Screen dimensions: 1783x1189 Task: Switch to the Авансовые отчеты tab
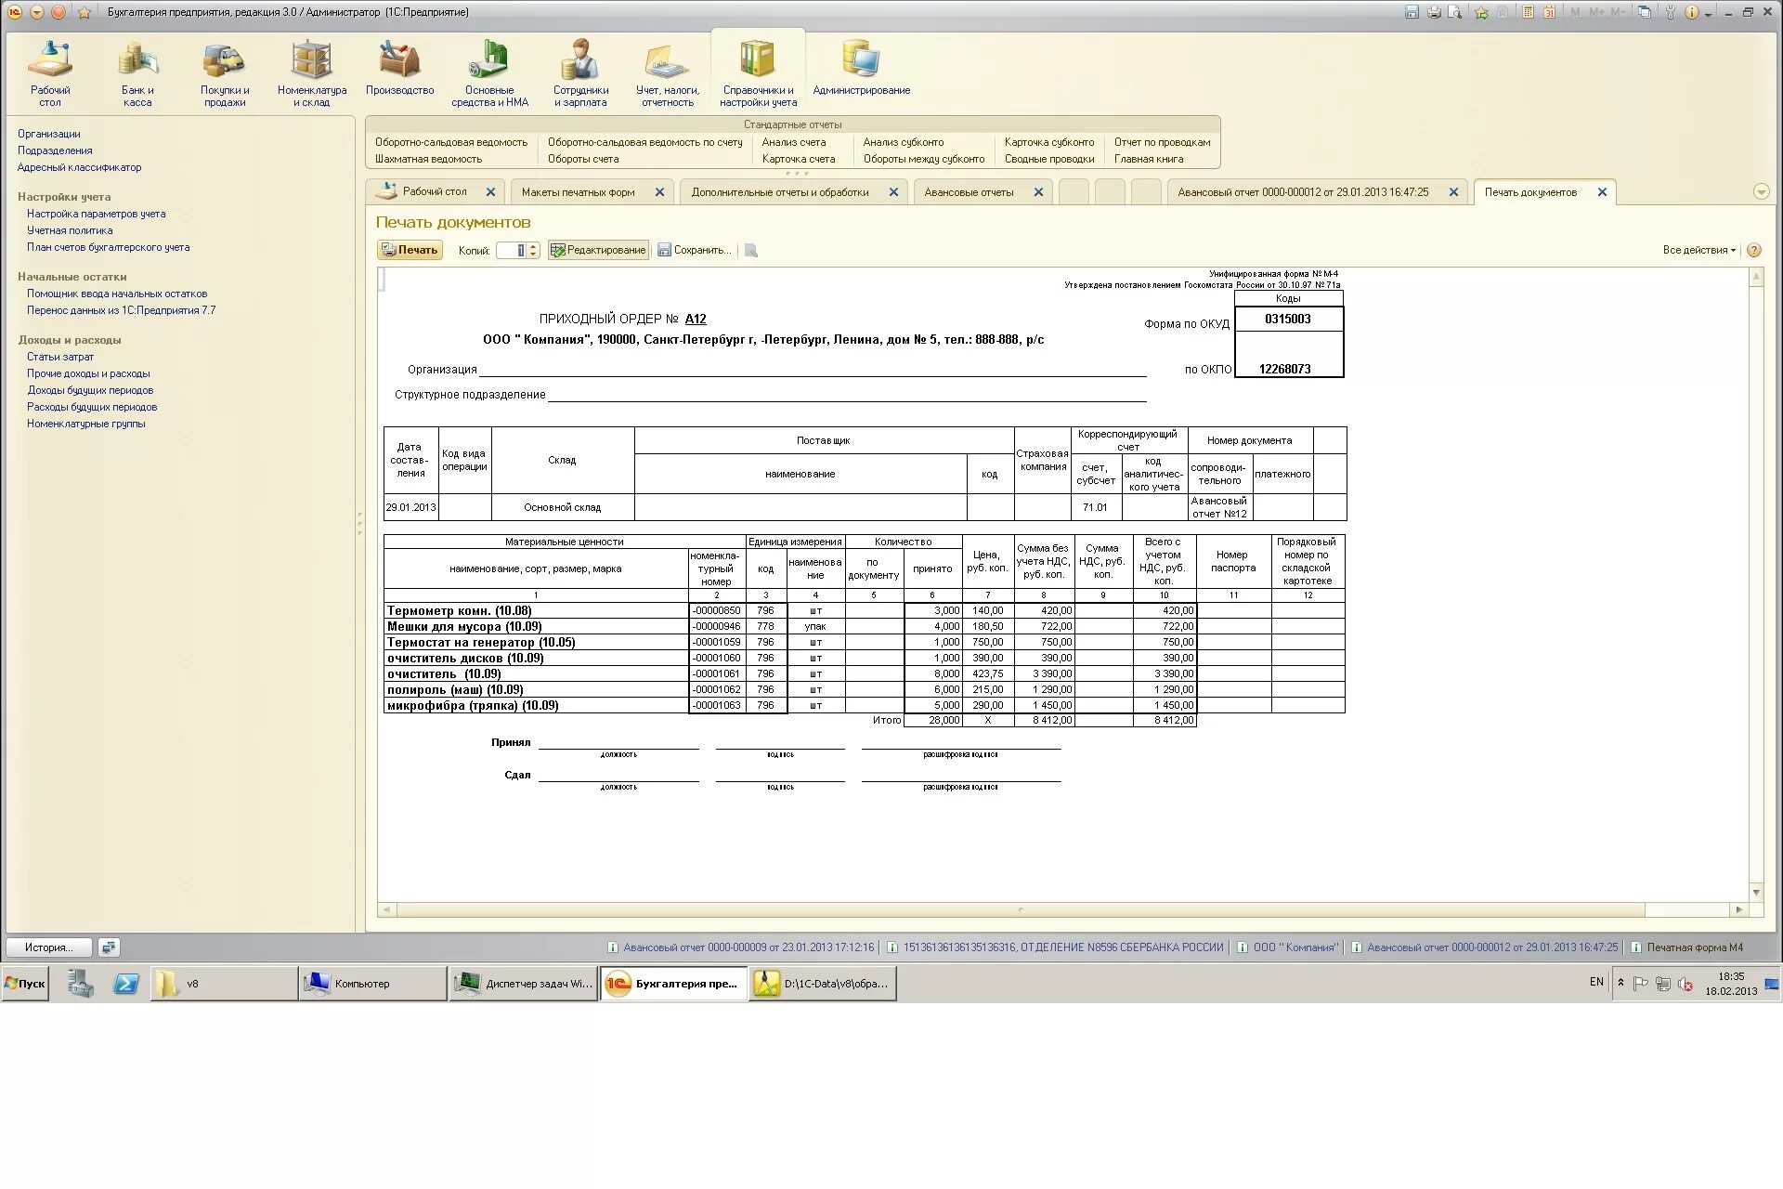pos(969,192)
